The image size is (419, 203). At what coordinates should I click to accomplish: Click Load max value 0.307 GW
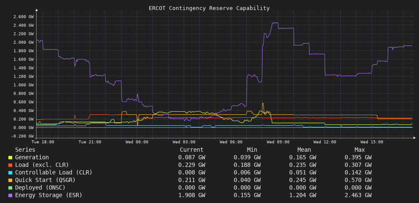point(358,165)
